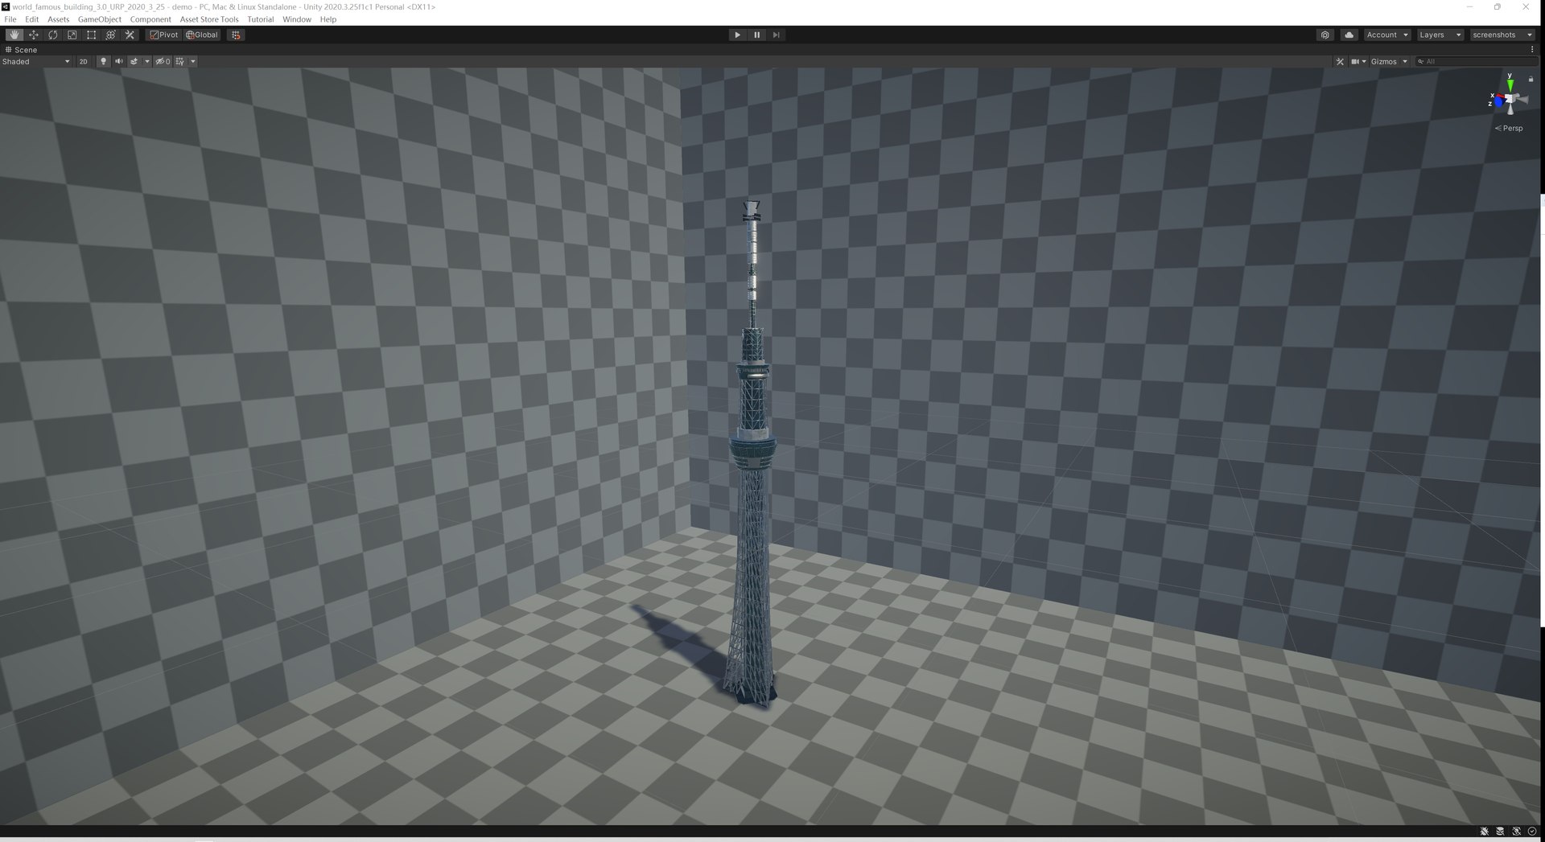Screen dimensions: 1545x842
Task: Open Account dropdown
Action: (1387, 35)
